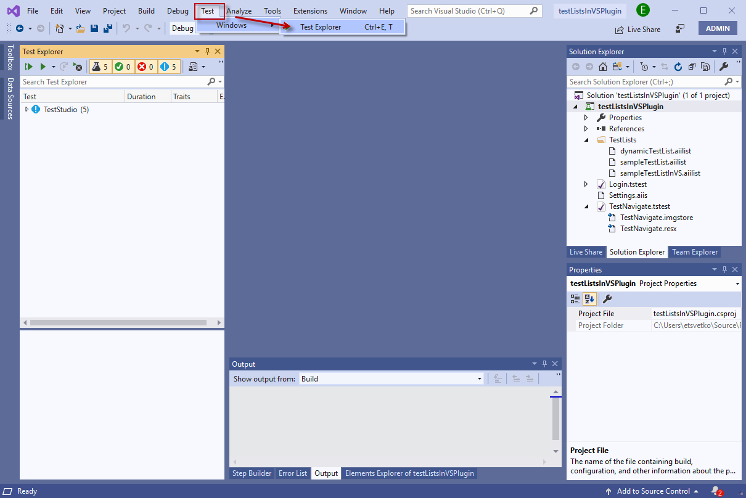746x498 pixels.
Task: Refresh the Solution Explorer
Action: (678, 67)
